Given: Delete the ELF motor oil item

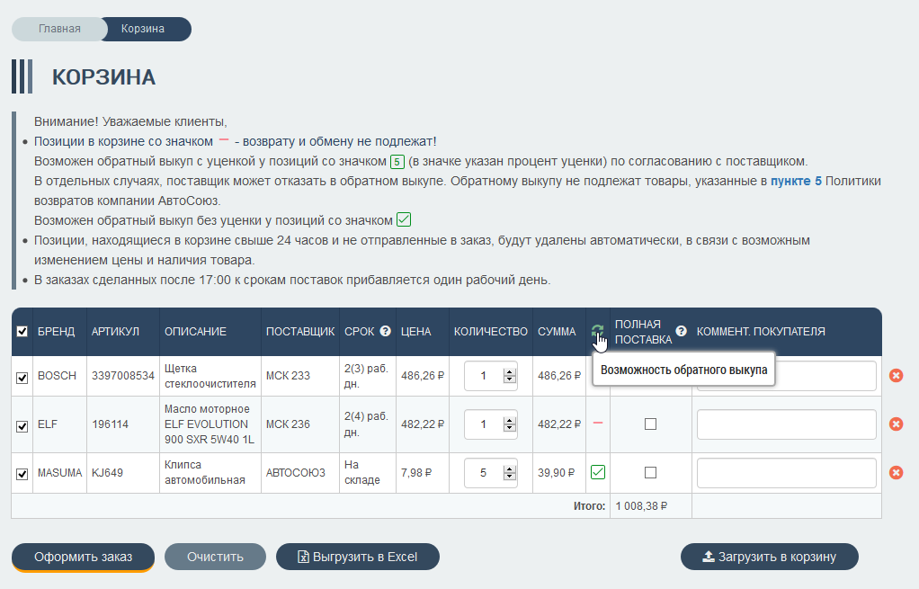Looking at the screenshot, I should coord(896,424).
